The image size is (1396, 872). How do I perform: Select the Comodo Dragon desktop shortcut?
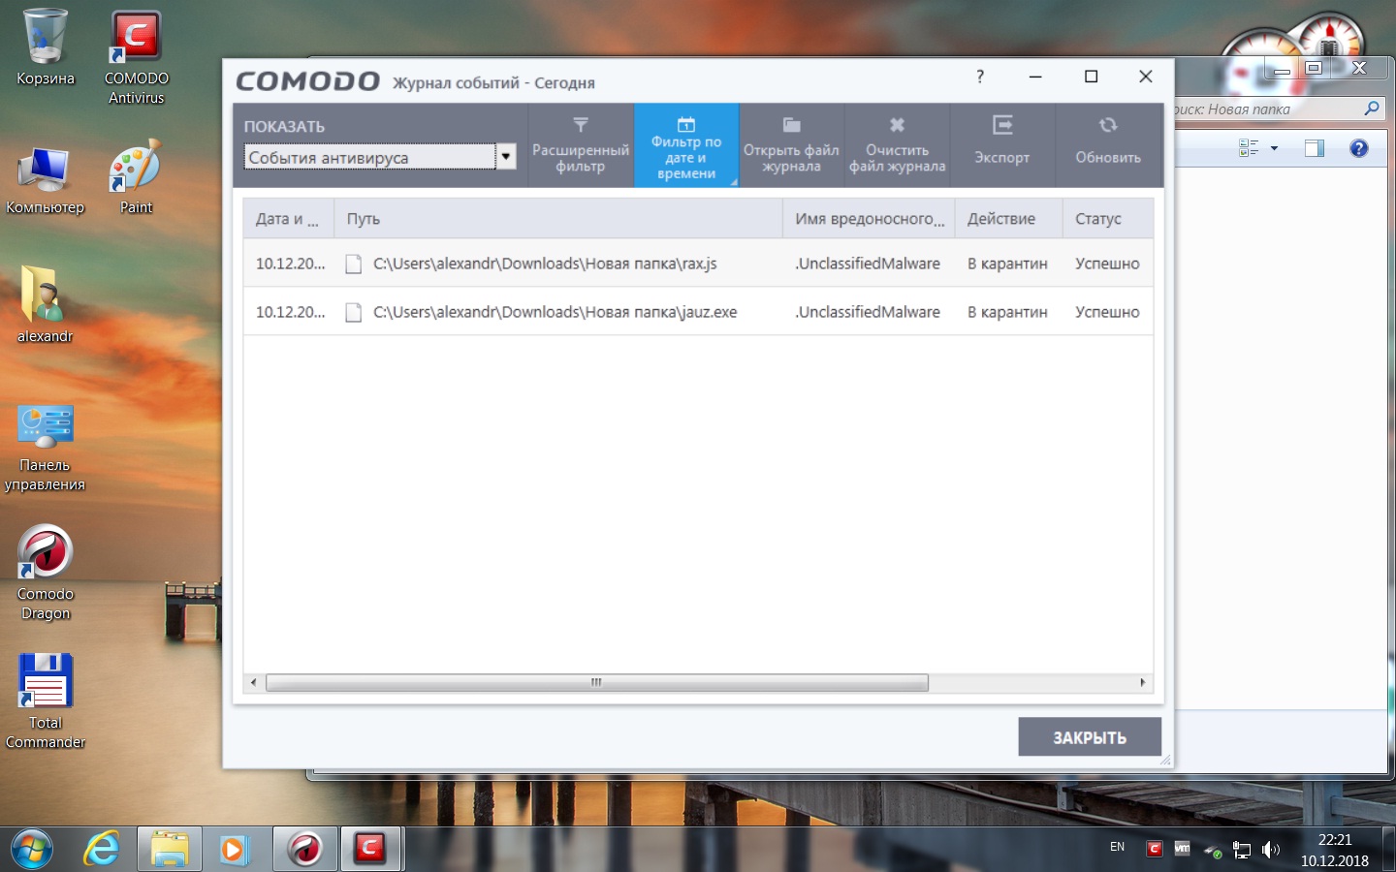pos(45,573)
